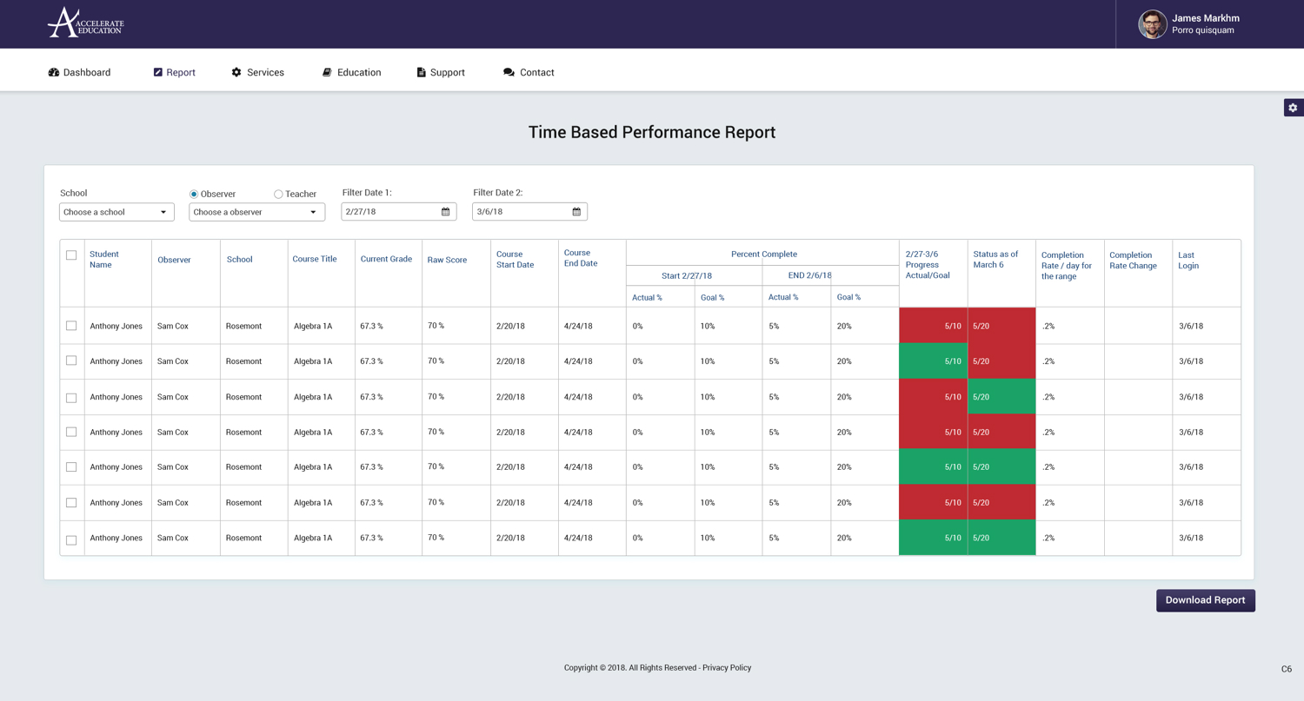
Task: Click the Course End Date column header
Action: click(581, 258)
